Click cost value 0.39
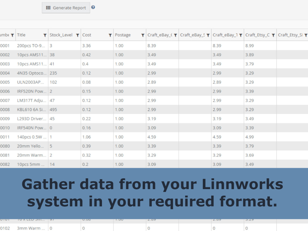This screenshot has height=231, width=308. [x=87, y=146]
